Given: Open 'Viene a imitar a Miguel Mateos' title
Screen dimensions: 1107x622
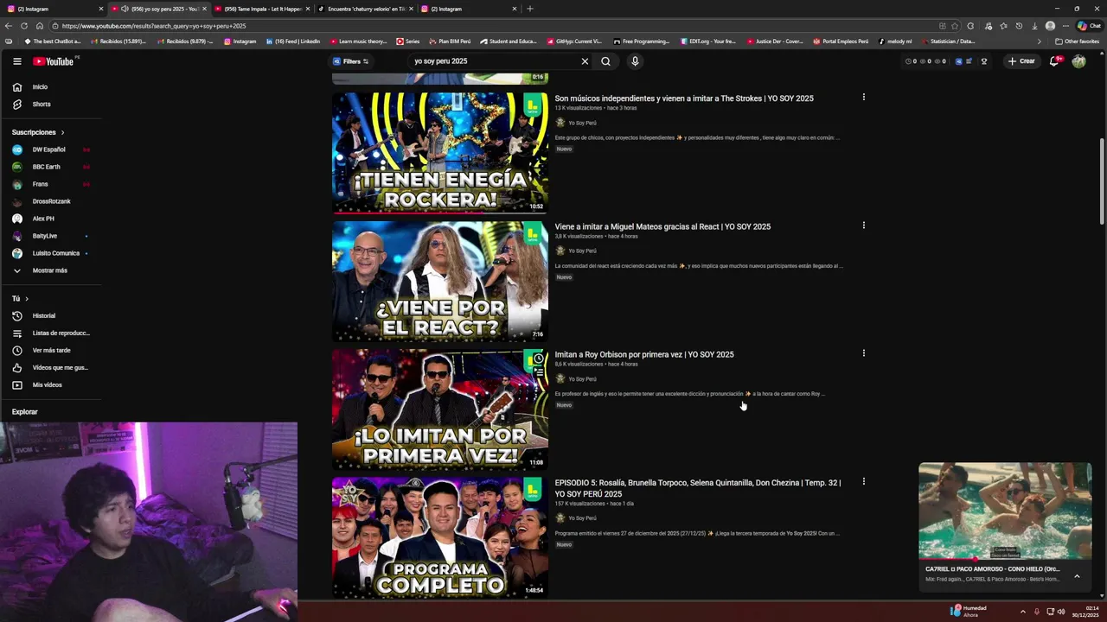Looking at the screenshot, I should (x=662, y=227).
